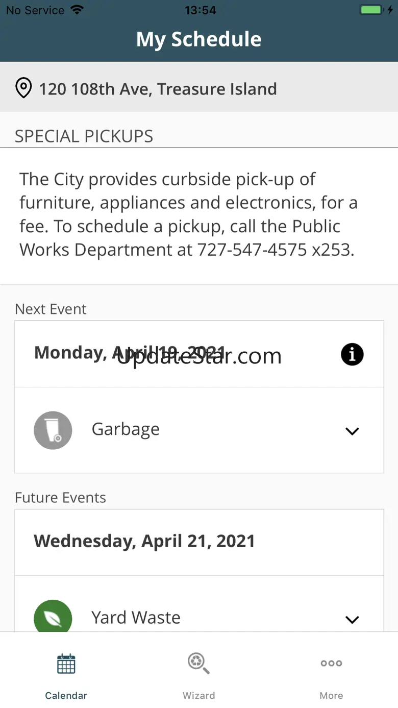This screenshot has height=708, width=398.
Task: Tap the My Schedule title
Action: tap(198, 39)
